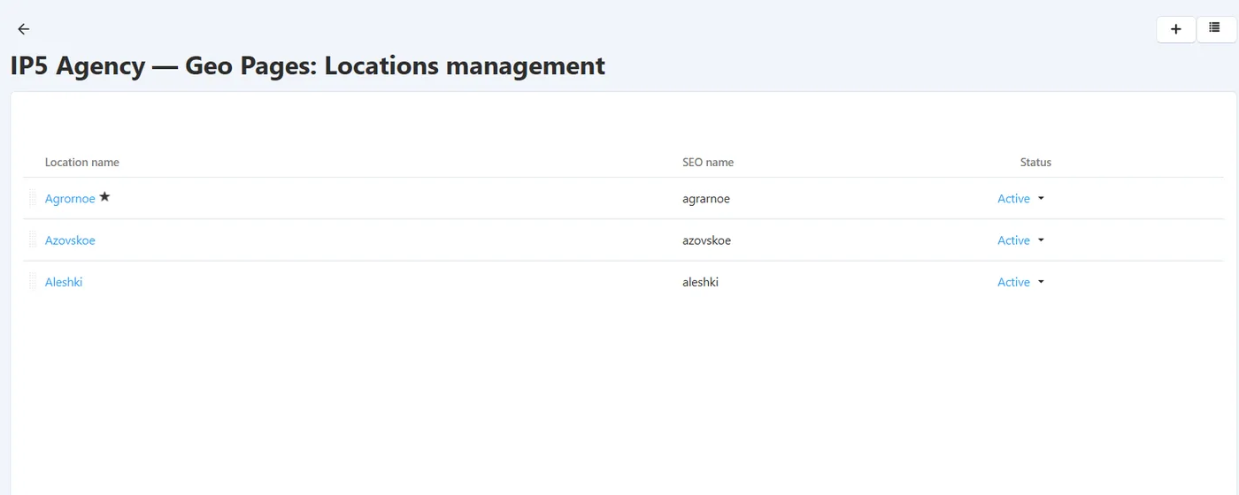This screenshot has width=1239, height=495.
Task: Click the SEO name column header
Action: coord(708,163)
